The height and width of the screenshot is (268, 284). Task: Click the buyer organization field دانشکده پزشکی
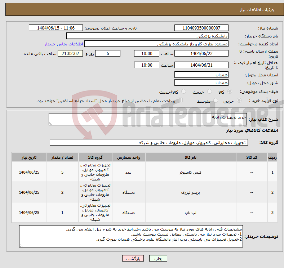[x=147, y=36]
